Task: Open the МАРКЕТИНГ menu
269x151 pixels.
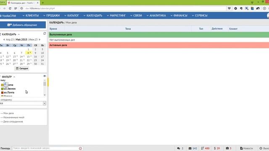Action: tap(116, 16)
